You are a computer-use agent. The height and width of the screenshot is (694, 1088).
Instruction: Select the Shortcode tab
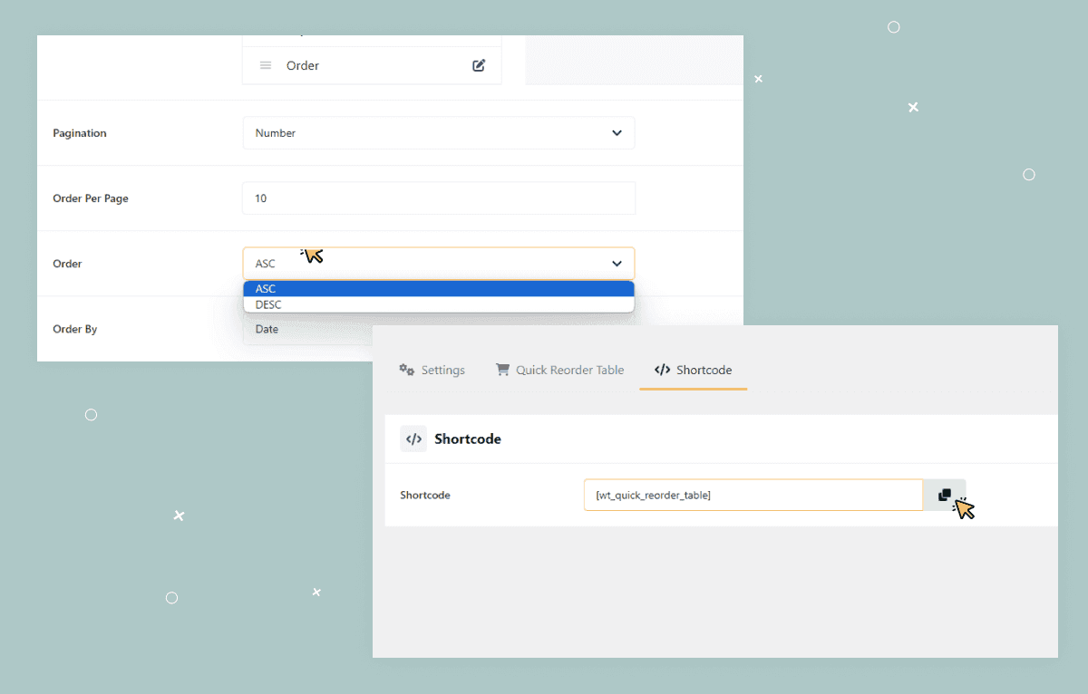click(694, 370)
